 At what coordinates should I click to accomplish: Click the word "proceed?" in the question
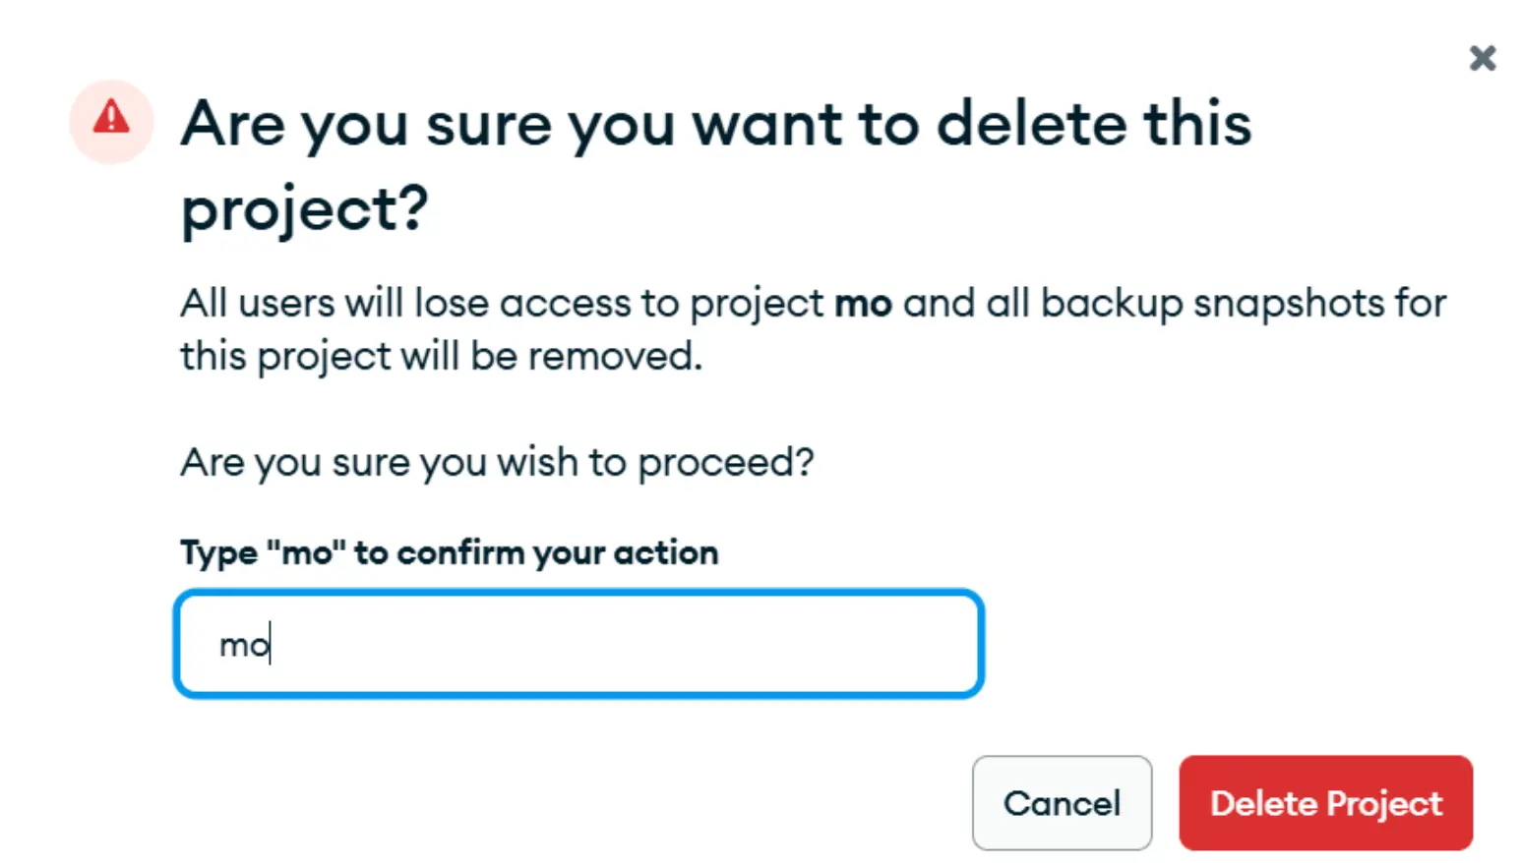point(726,462)
